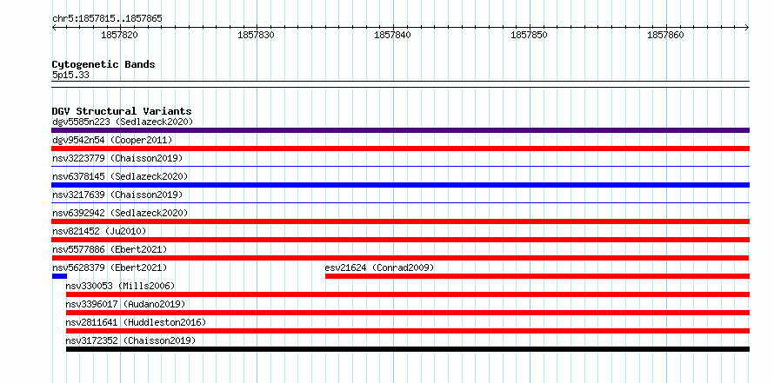
Task: Select the purple dgv5585n223 variant bar
Action: (400, 130)
